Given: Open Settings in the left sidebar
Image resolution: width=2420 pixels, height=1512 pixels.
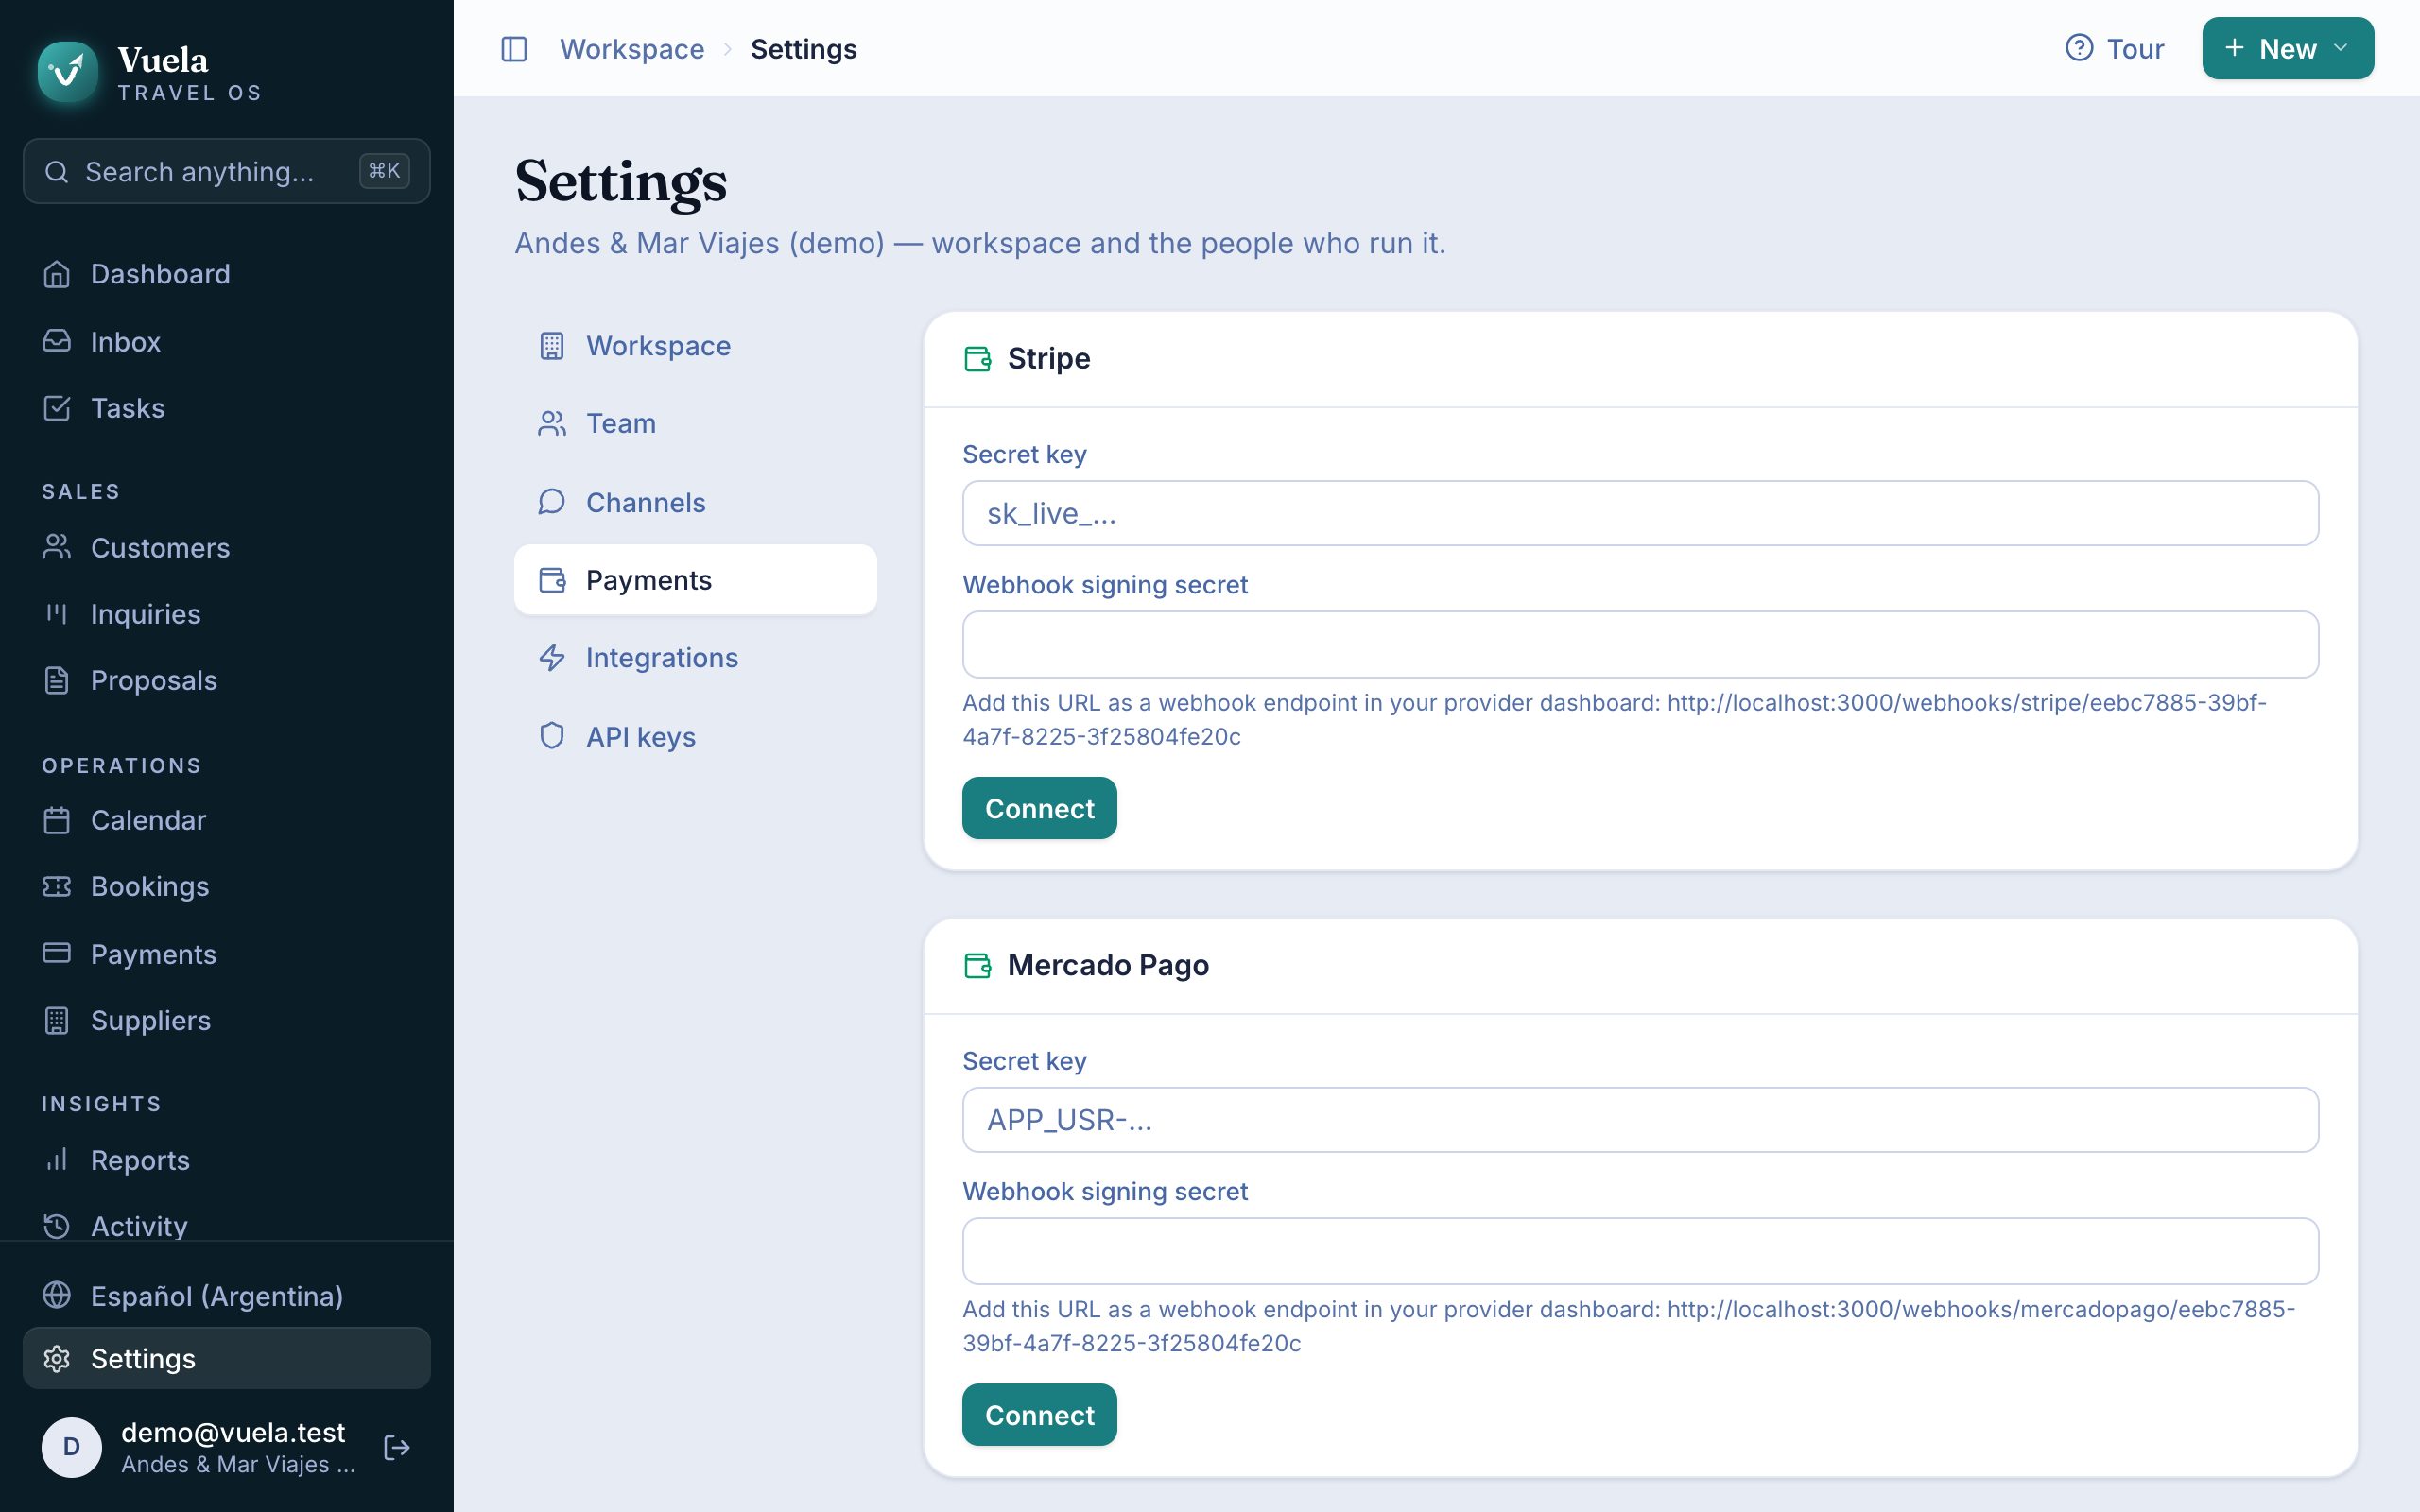Looking at the screenshot, I should coord(226,1358).
